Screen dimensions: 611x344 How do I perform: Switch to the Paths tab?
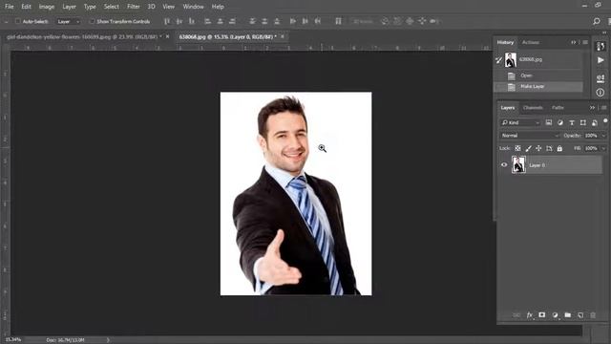click(558, 108)
